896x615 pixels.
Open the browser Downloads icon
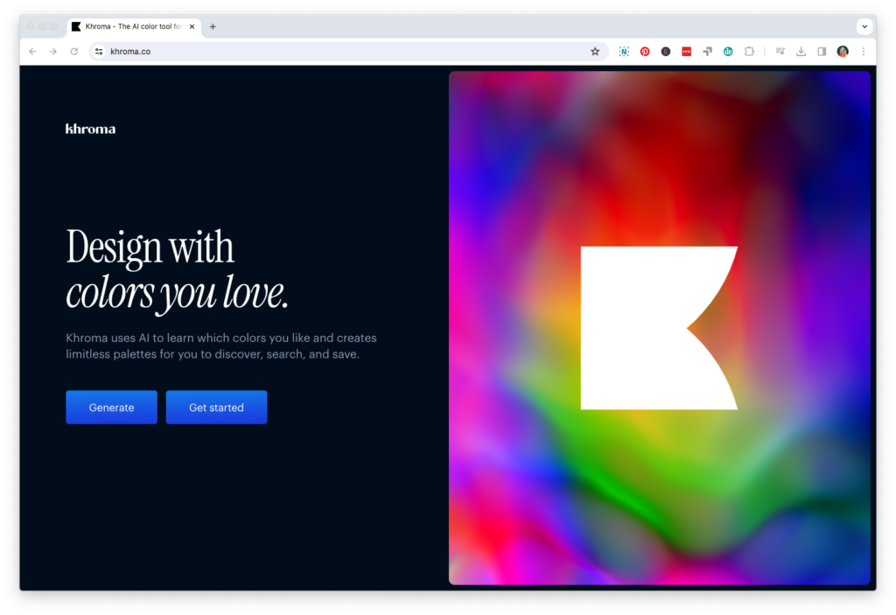coord(801,52)
